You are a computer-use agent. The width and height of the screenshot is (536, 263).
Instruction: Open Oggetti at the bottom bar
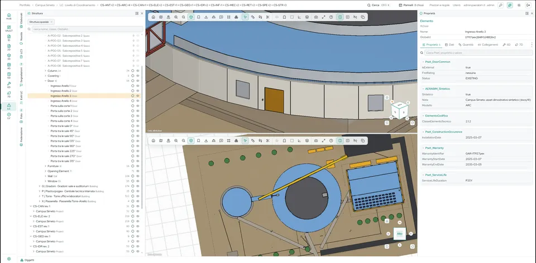point(27,260)
